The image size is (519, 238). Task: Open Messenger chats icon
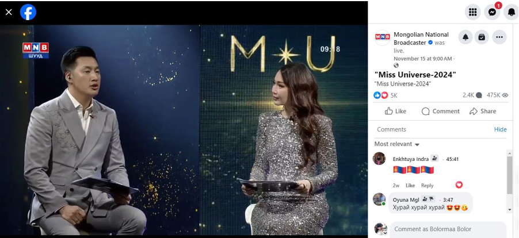[x=492, y=12]
